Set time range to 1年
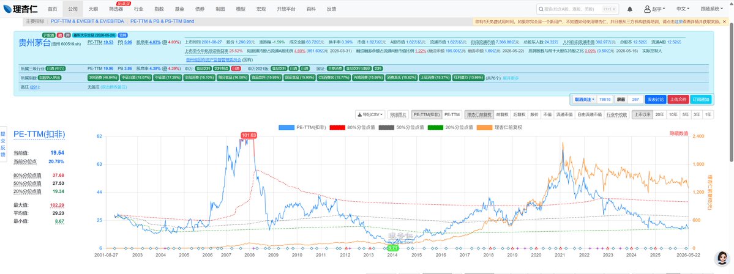Screen dimensions: 734x274 pyautogui.click(x=708, y=114)
